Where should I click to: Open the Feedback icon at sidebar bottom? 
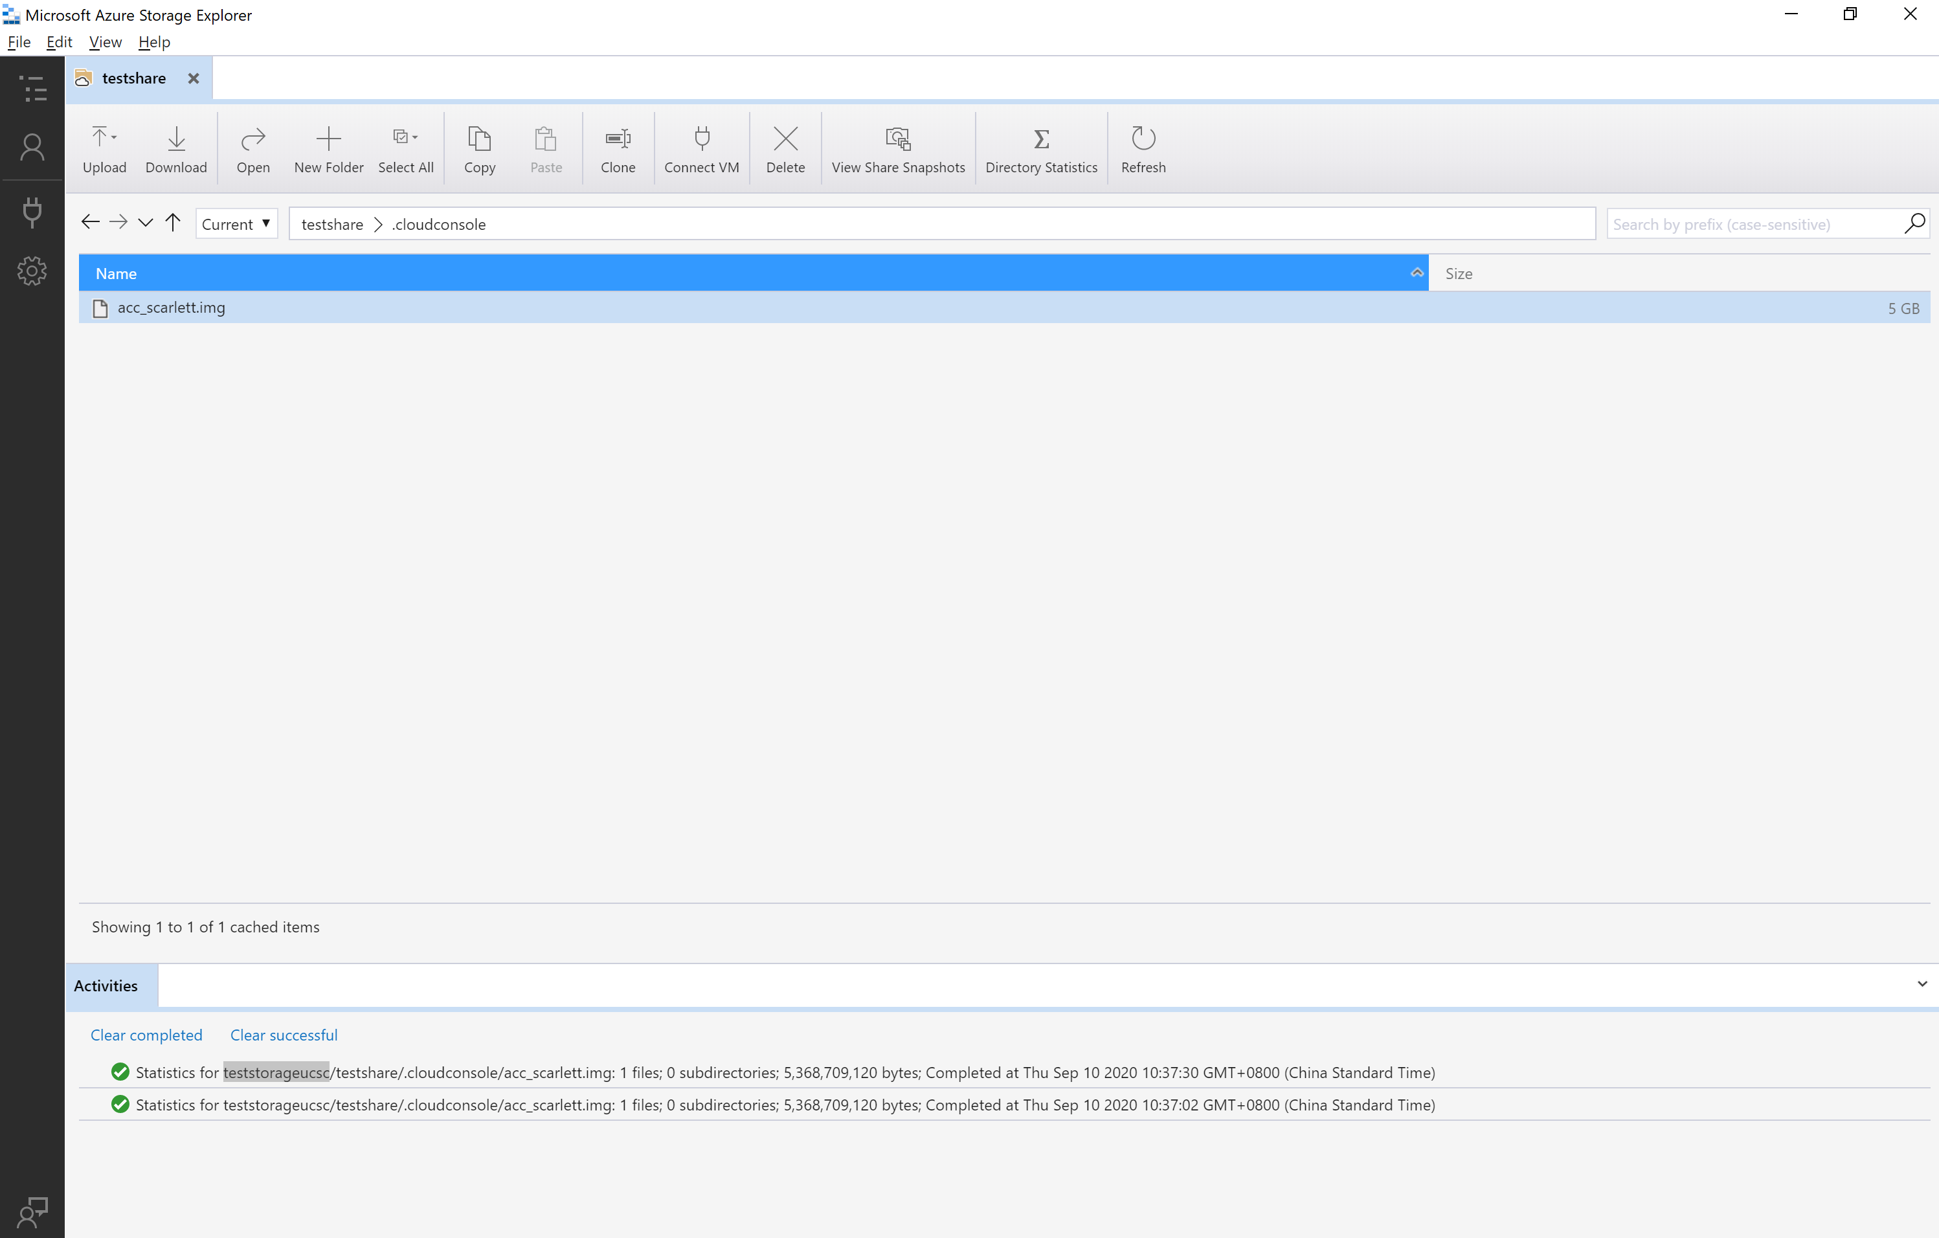point(32,1211)
